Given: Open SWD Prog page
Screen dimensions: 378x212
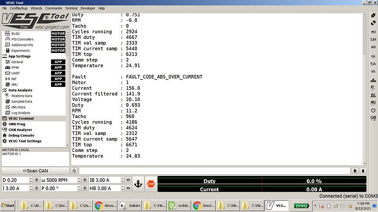Looking at the screenshot, I should [34, 124].
